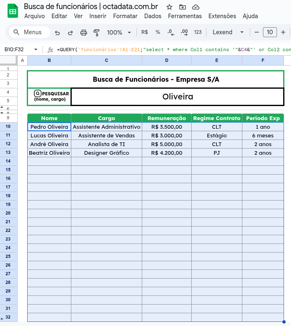Open the Lexend font dropdown
The height and width of the screenshot is (326, 291).
click(228, 32)
